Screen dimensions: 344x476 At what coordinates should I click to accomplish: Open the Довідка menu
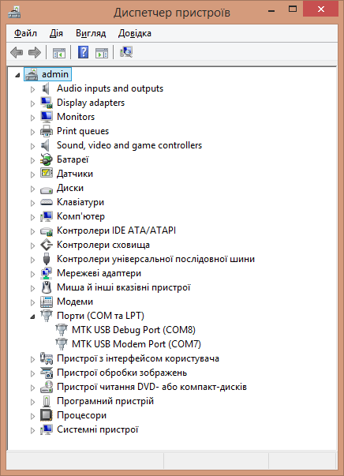coord(135,33)
